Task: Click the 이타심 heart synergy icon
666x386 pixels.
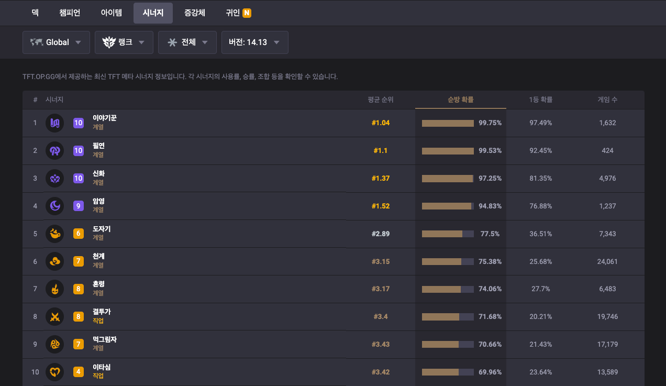Action: coord(54,372)
